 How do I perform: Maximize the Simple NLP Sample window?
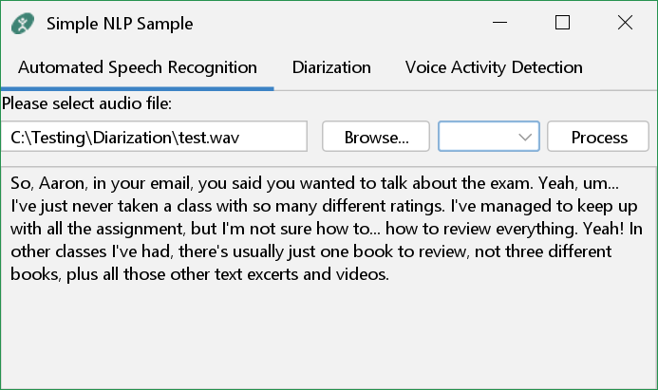coord(562,23)
